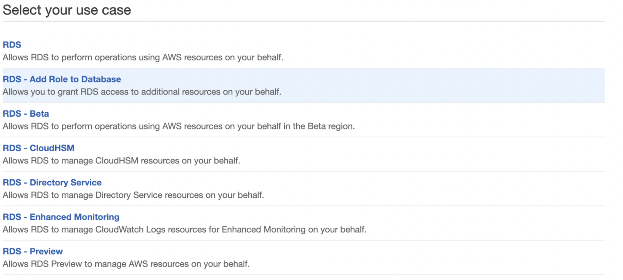Choose RDS - Add Role to Database
The width and height of the screenshot is (623, 280).
(62, 79)
